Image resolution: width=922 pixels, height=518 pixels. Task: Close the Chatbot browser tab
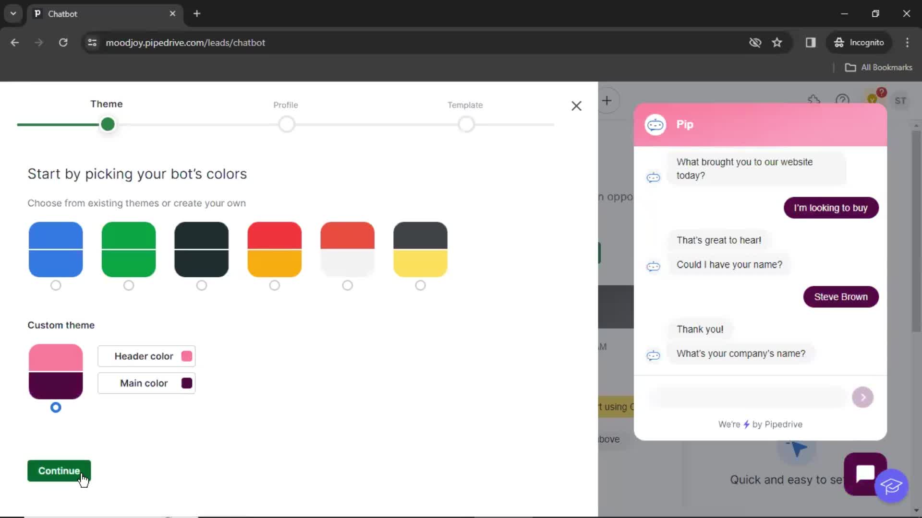tap(172, 13)
